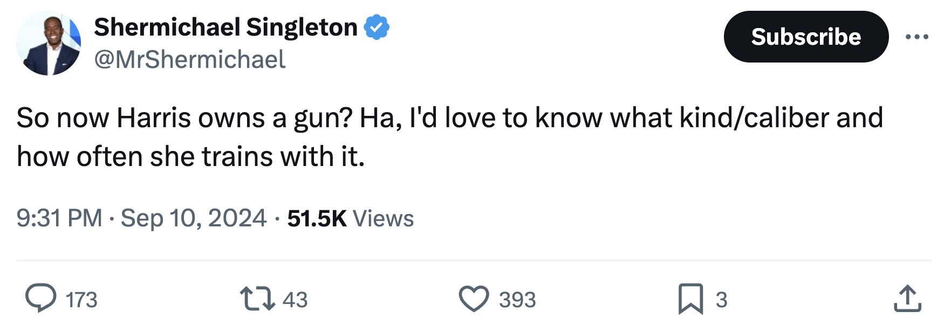Like the tweet with the heart icon
The height and width of the screenshot is (332, 944).
[x=474, y=299]
